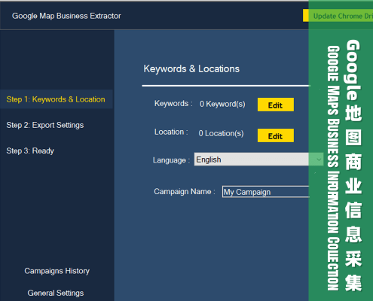
Task: Click the Campaign Name label
Action: [x=185, y=192]
